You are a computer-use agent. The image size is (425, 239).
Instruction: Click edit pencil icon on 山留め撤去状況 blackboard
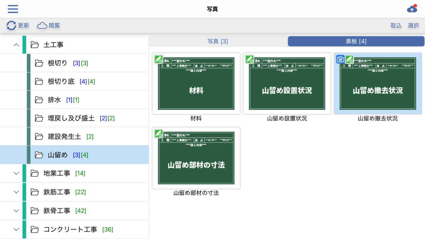(x=350, y=59)
